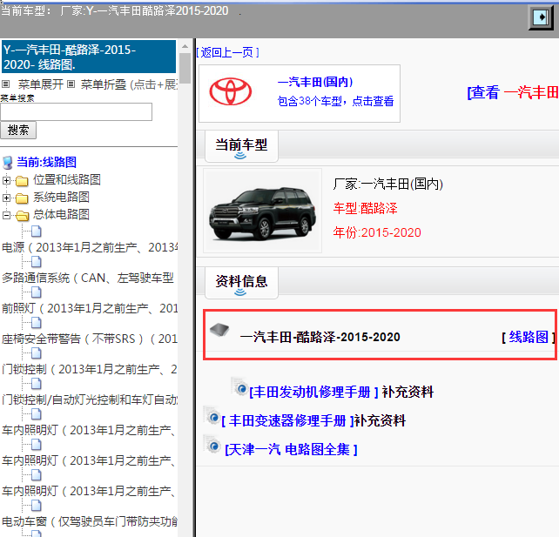Click the document icon above 电源 entry

pyautogui.click(x=36, y=232)
